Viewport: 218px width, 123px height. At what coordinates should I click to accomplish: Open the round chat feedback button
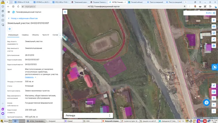coord(206,102)
